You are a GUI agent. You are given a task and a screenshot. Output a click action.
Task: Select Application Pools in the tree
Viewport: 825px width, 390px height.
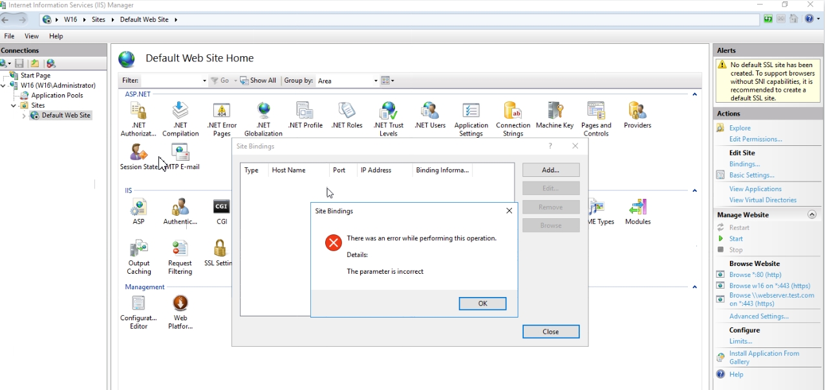pyautogui.click(x=57, y=96)
